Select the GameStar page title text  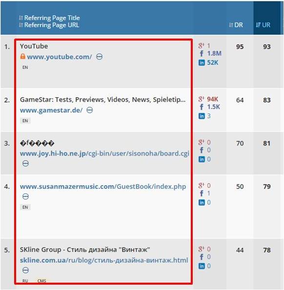(102, 100)
